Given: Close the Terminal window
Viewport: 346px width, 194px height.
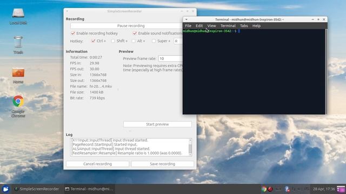Looking at the screenshot, I should click(x=324, y=19).
